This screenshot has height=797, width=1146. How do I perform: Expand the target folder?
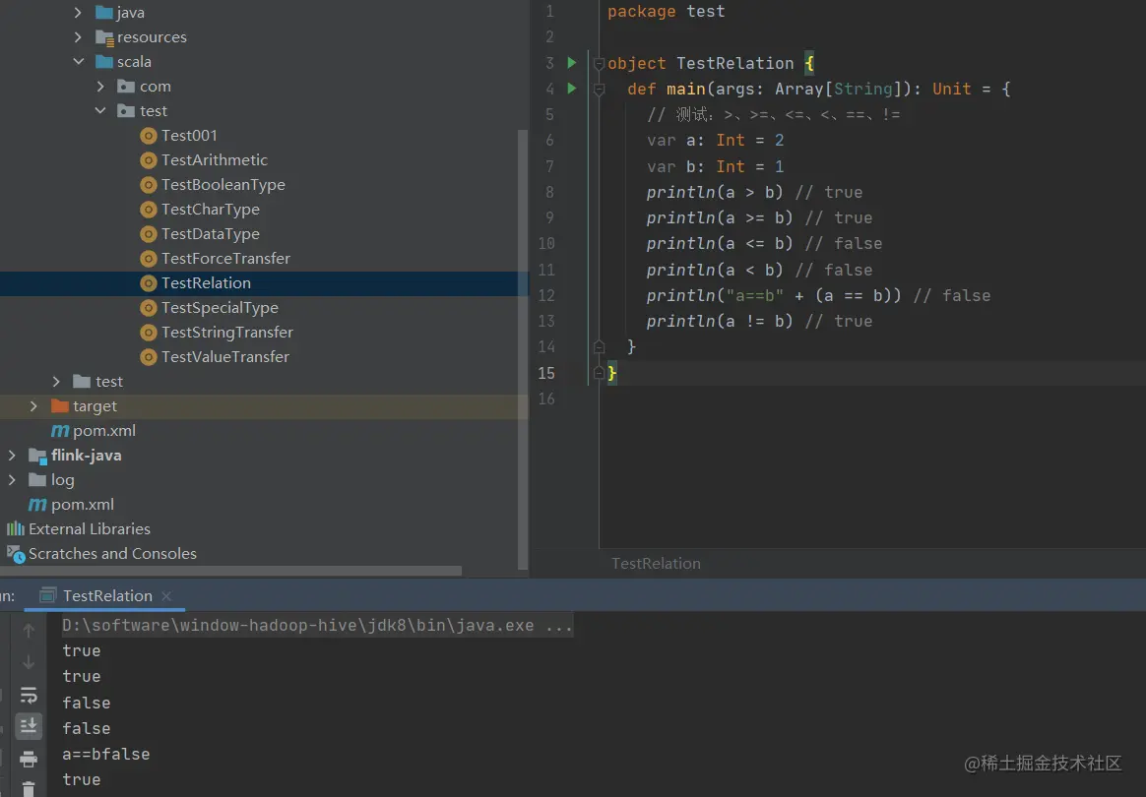point(33,405)
